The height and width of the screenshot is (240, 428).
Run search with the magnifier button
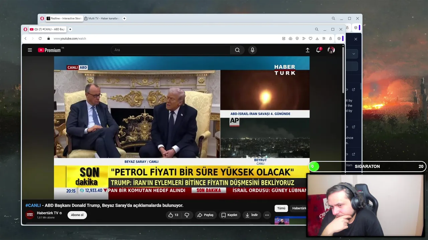tap(237, 50)
